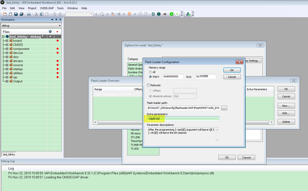Click the Save toolbar icon
This screenshot has width=308, height=191.
(x=16, y=14)
